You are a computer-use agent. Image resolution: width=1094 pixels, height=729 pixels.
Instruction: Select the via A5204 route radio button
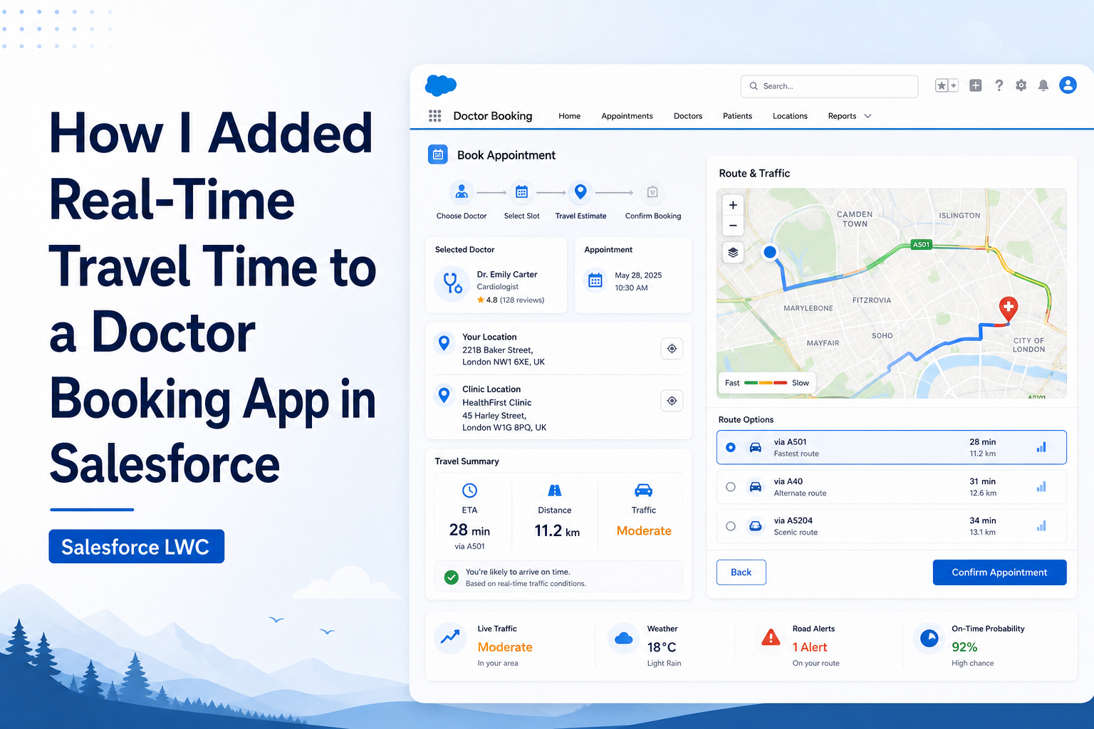(731, 526)
